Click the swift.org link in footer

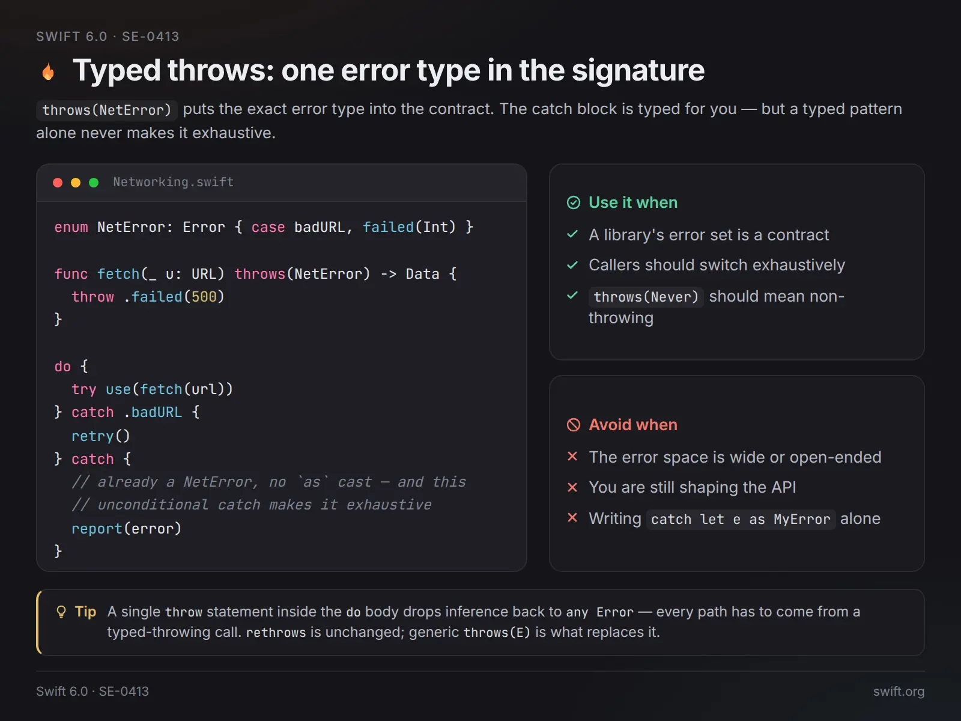[x=899, y=692]
